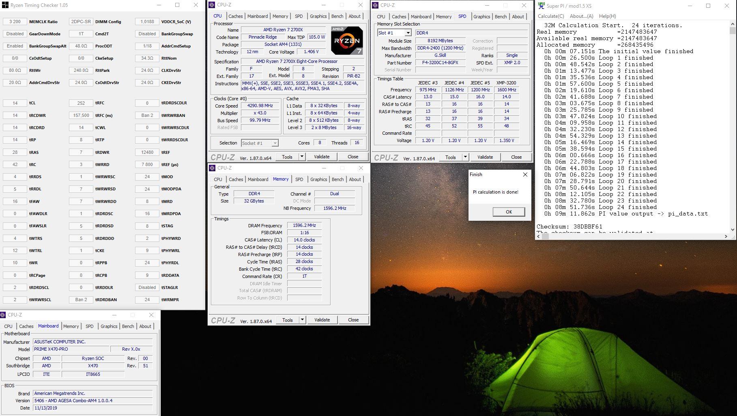Click Validate in CPU-Z CPU window
The height and width of the screenshot is (416, 737).
point(322,157)
